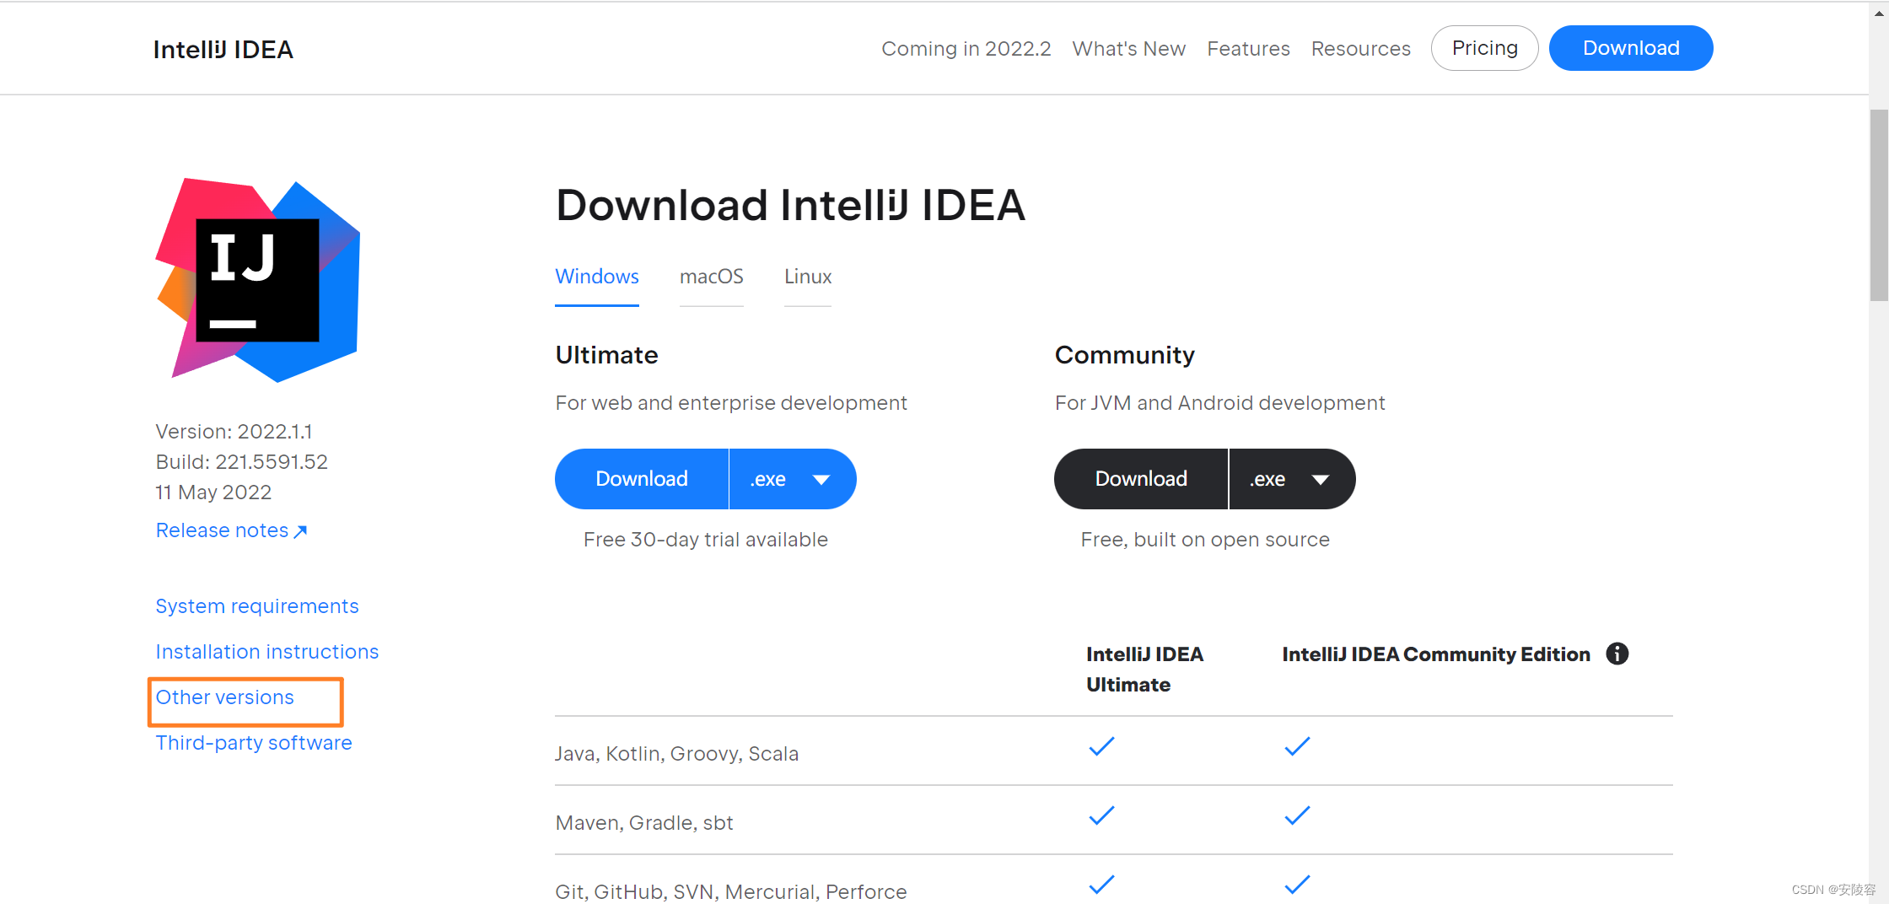Click the '11 May 2022' date text
This screenshot has width=1889, height=904.
(214, 492)
